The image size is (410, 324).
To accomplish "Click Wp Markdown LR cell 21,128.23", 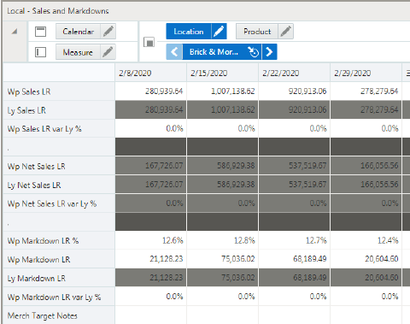I will (x=151, y=259).
